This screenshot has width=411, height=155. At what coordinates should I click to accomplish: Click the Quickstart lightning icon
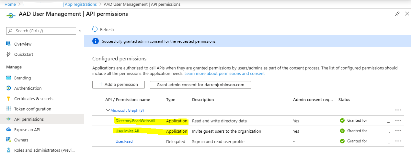click(8, 54)
